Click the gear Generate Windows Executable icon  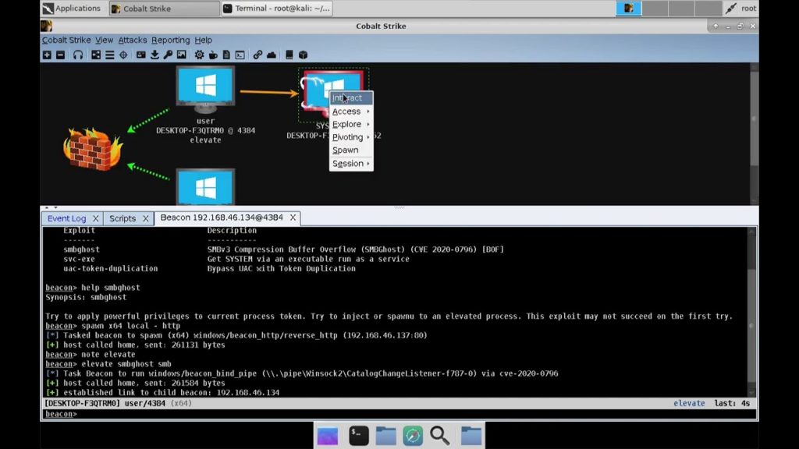[199, 55]
